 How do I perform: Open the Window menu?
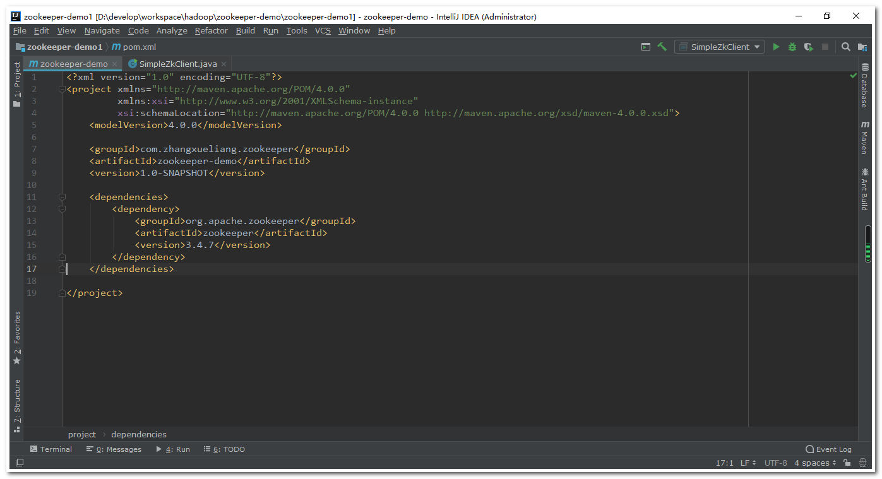click(x=354, y=30)
